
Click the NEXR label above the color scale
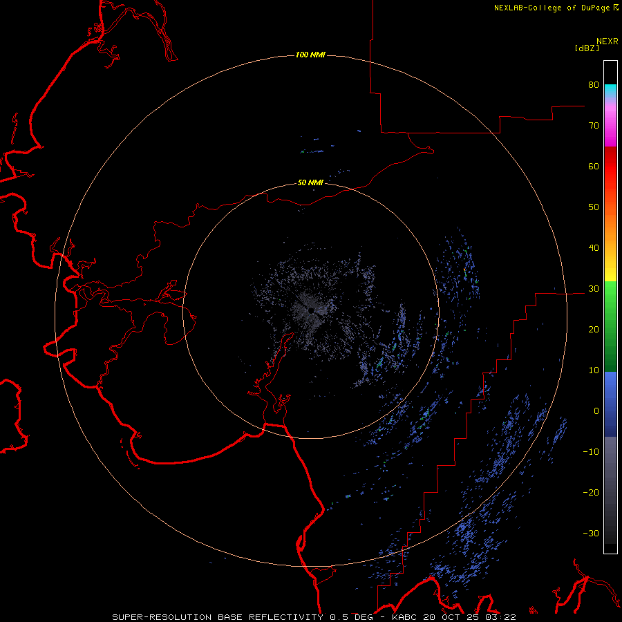tap(607, 41)
